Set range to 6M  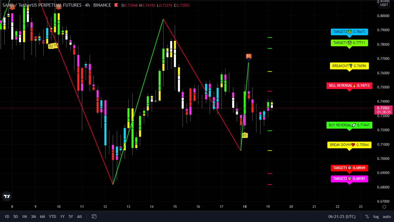click(x=42, y=216)
